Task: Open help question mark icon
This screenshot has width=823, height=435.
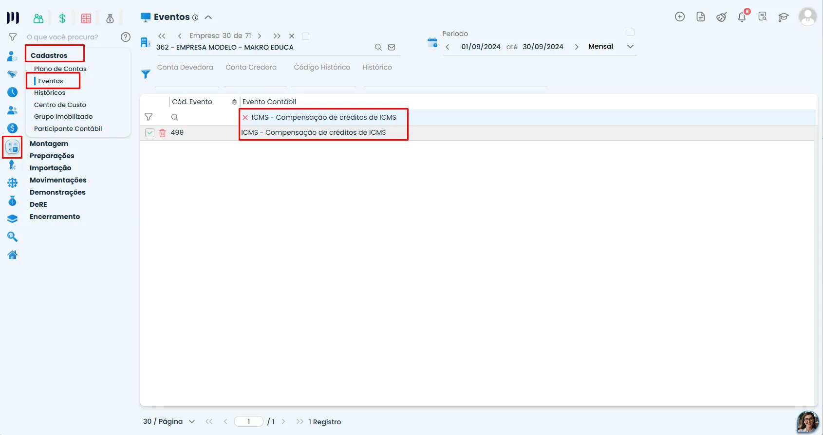Action: (126, 37)
